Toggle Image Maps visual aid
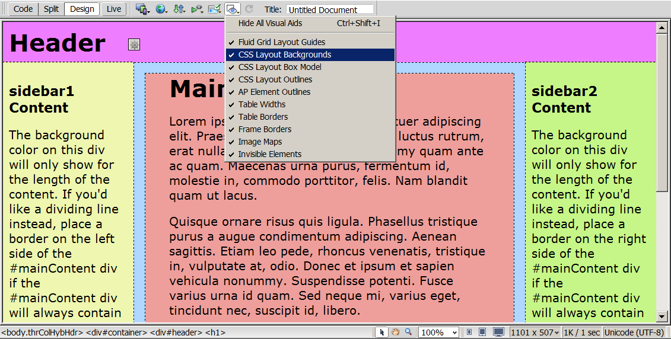 (x=310, y=142)
